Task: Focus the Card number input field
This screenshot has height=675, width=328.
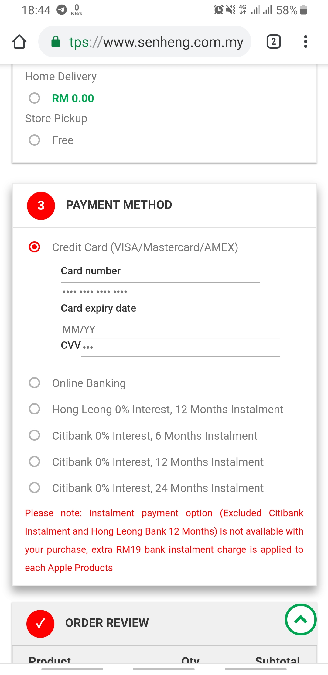Action: tap(160, 292)
